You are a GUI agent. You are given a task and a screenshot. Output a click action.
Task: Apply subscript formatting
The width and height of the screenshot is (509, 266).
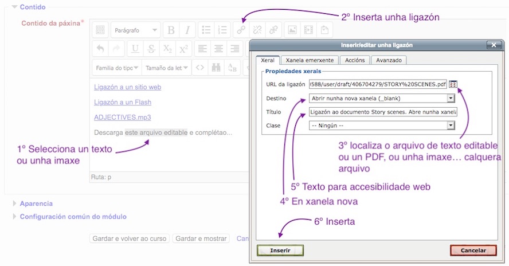tap(167, 49)
